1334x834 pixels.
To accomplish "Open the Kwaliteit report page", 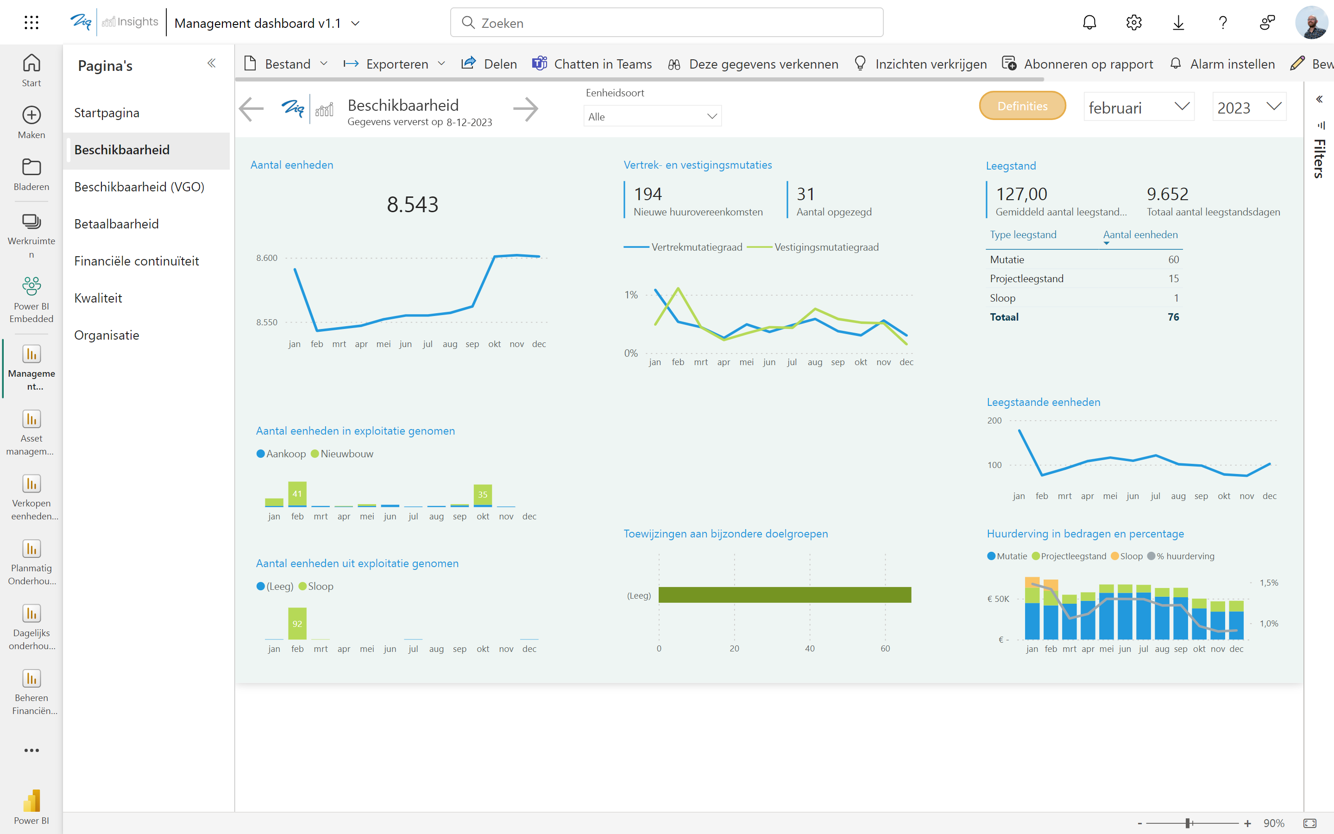I will point(98,297).
